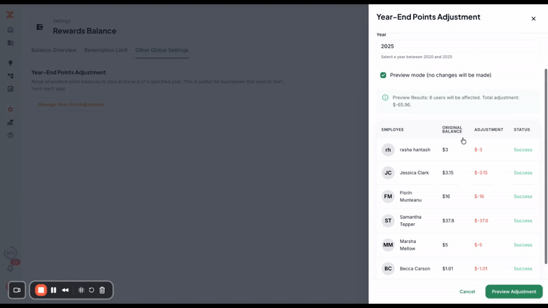Open the company building icon in sidebar

(10, 42)
